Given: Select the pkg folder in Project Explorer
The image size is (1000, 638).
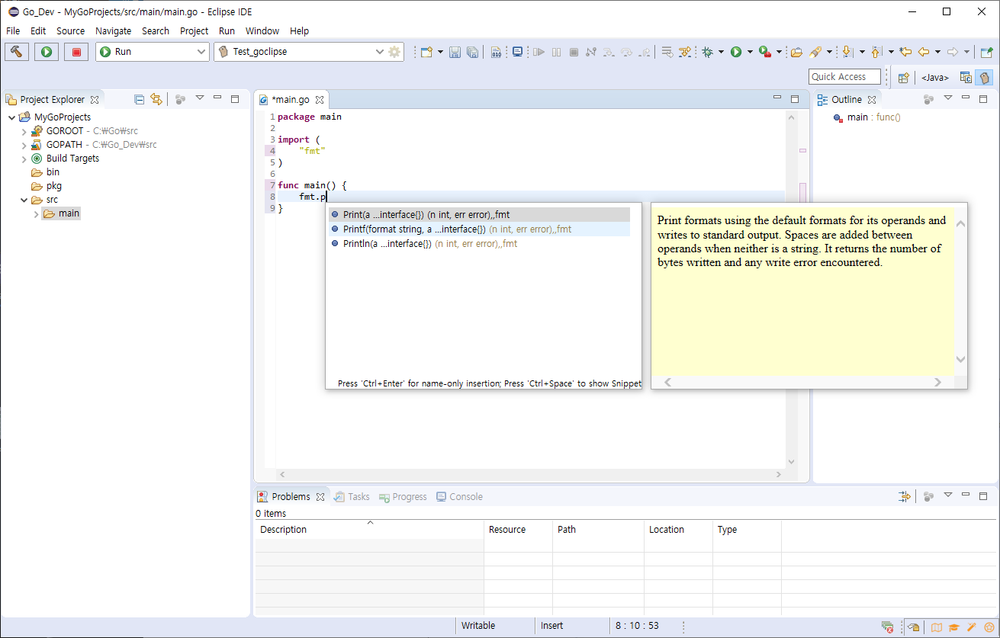Looking at the screenshot, I should pos(47,186).
